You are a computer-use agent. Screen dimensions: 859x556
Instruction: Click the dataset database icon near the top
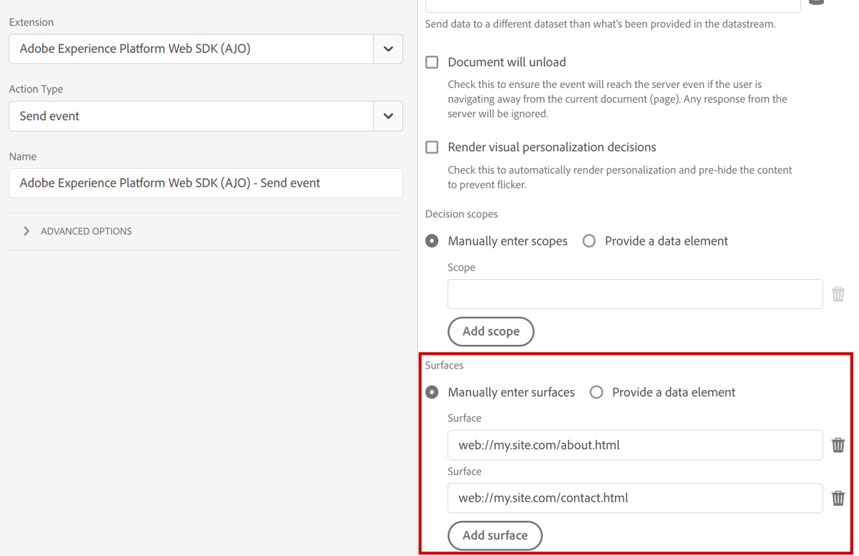click(817, 4)
